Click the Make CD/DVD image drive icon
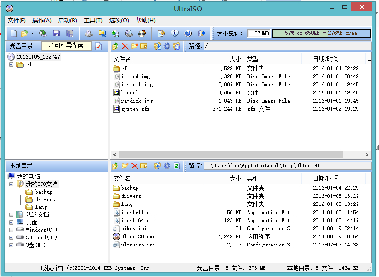The height and width of the screenshot is (277, 379). [89, 33]
